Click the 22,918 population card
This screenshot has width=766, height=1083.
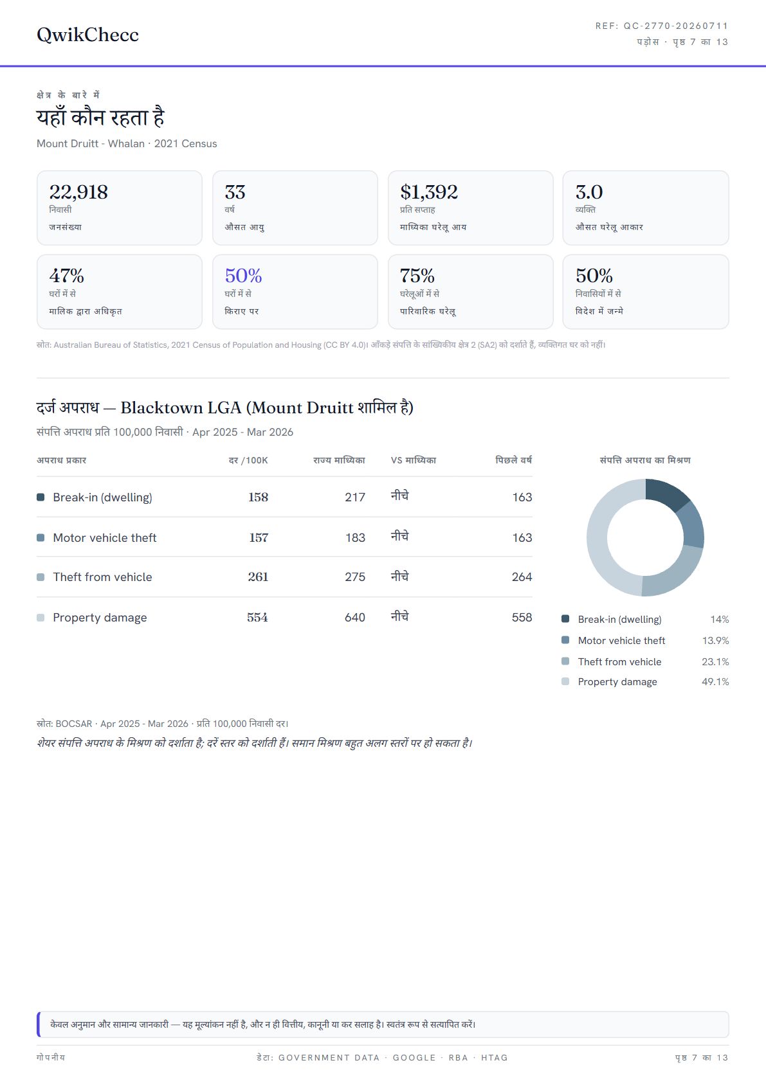point(120,208)
